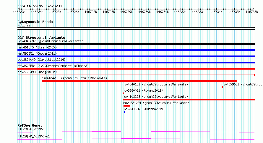Click the 146730k ruler tick label
The width and height of the screenshot is (263, 143).
coord(145,12)
